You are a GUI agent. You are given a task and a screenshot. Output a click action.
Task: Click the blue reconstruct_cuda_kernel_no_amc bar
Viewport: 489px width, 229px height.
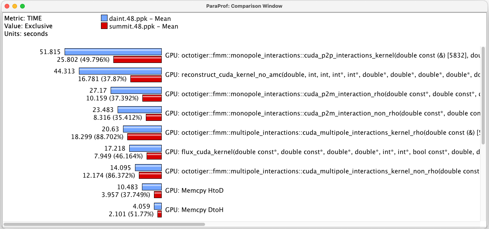click(x=120, y=71)
